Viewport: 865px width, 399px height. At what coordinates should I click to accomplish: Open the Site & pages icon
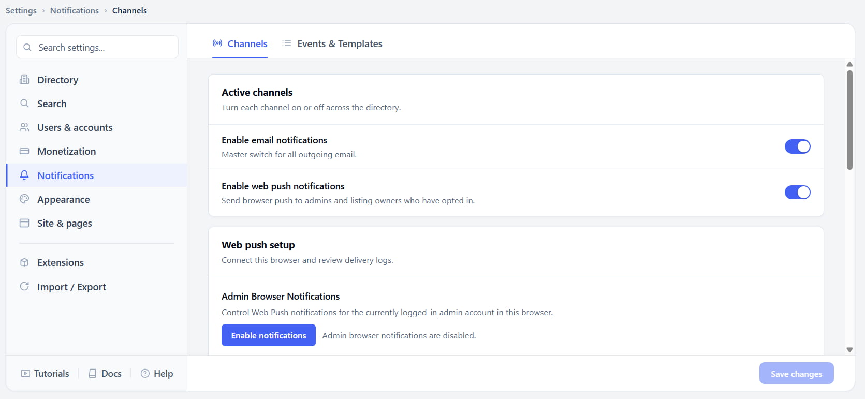[24, 223]
